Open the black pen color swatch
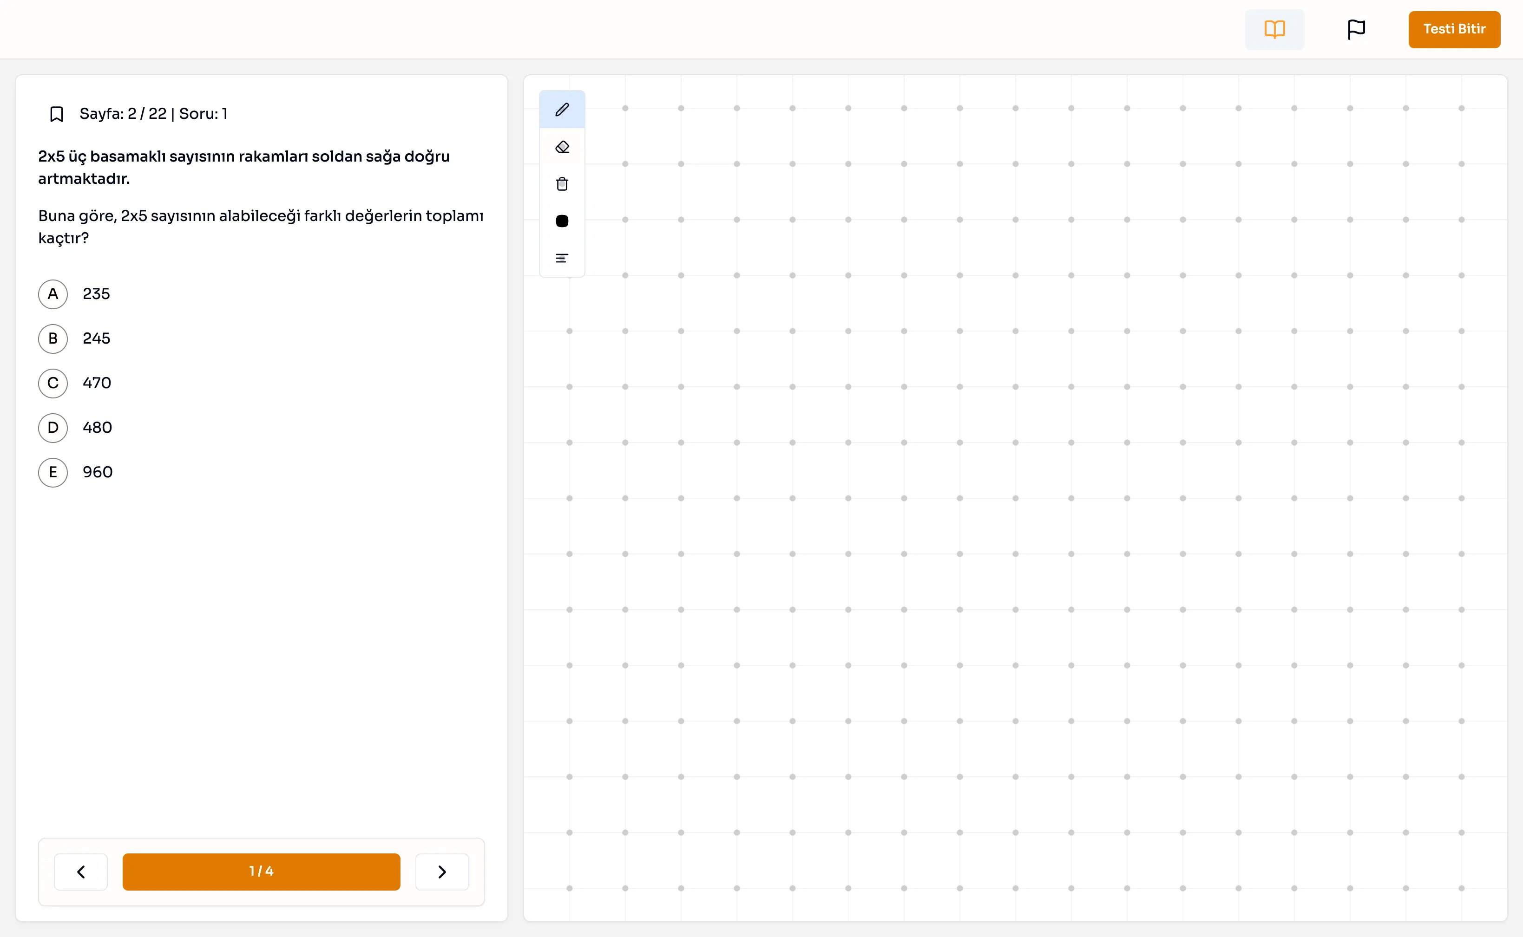 [562, 221]
